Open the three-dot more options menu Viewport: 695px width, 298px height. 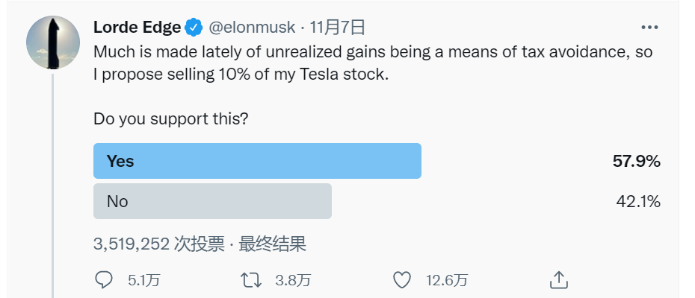point(649,28)
